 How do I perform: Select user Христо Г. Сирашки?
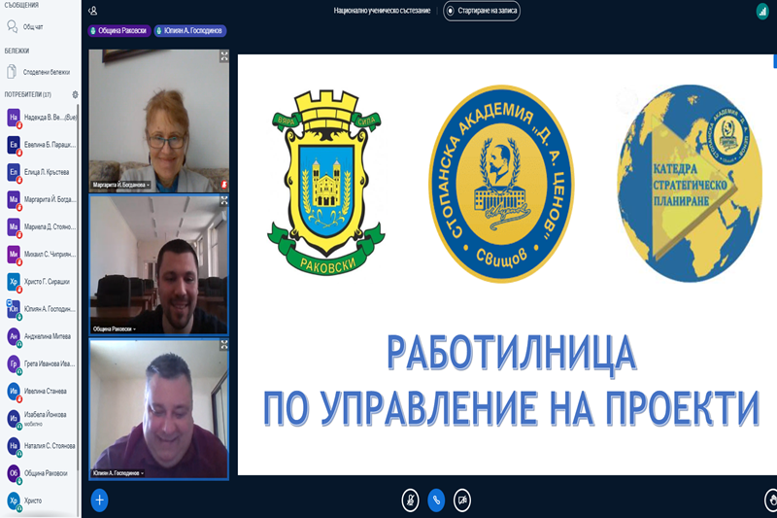[41, 282]
